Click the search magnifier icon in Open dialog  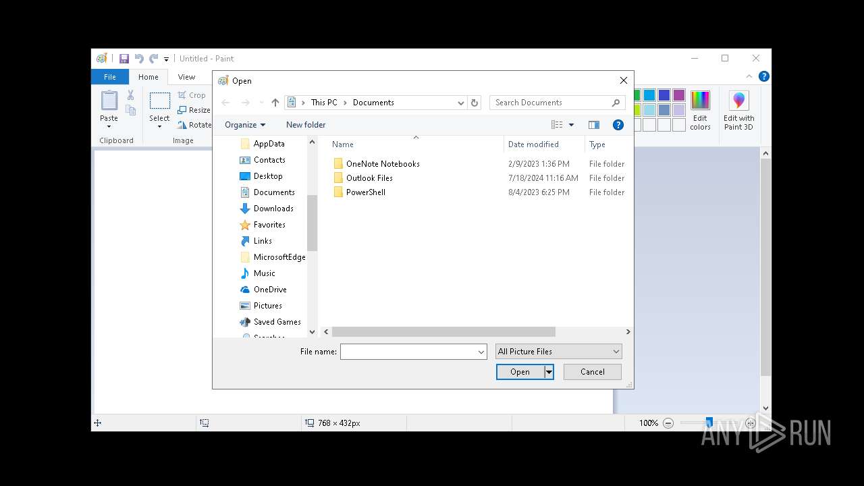[616, 103]
